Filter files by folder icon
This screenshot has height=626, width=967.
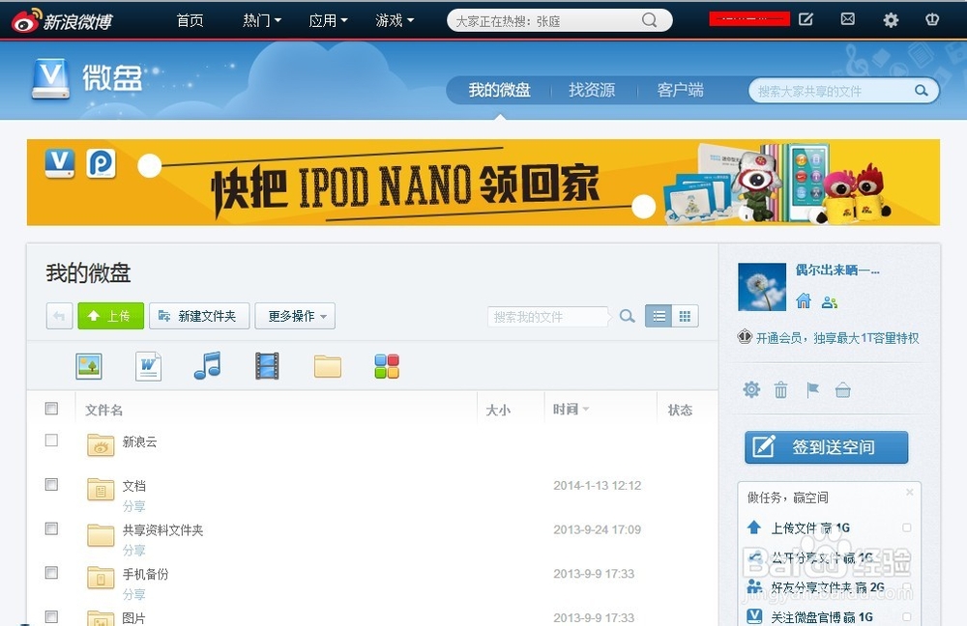tap(328, 366)
